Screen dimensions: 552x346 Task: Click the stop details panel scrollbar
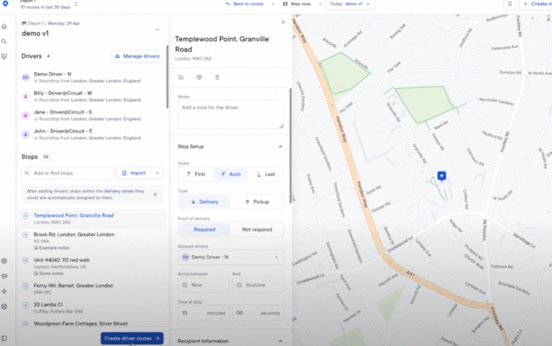pyautogui.click(x=290, y=146)
